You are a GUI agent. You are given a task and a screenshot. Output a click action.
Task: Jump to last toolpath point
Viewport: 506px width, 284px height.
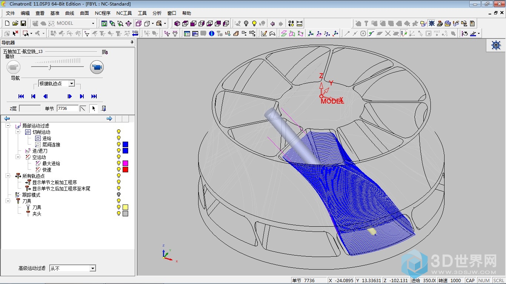tap(94, 96)
